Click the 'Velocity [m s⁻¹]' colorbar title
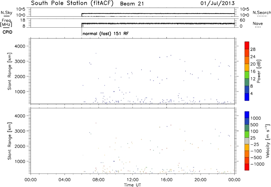Image resolution: width=271 pixels, height=187 pixels. pos(268,141)
